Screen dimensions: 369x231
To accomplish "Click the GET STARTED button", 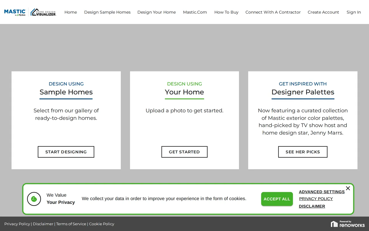I will coord(184,152).
